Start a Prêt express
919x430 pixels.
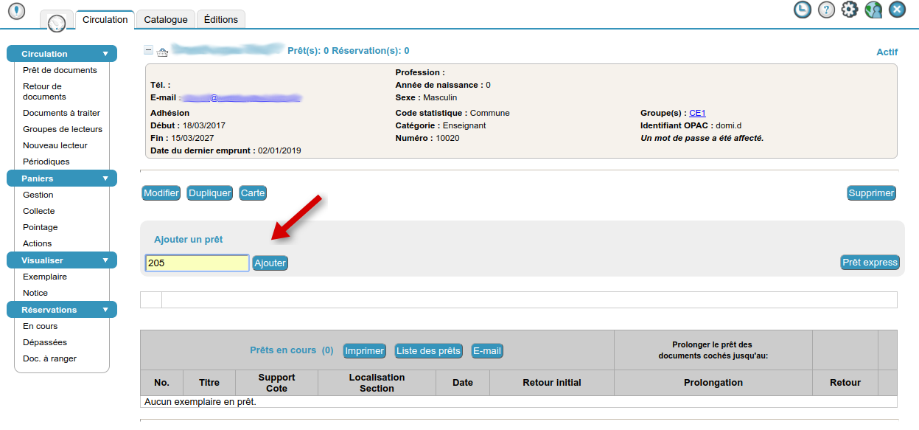tap(870, 262)
